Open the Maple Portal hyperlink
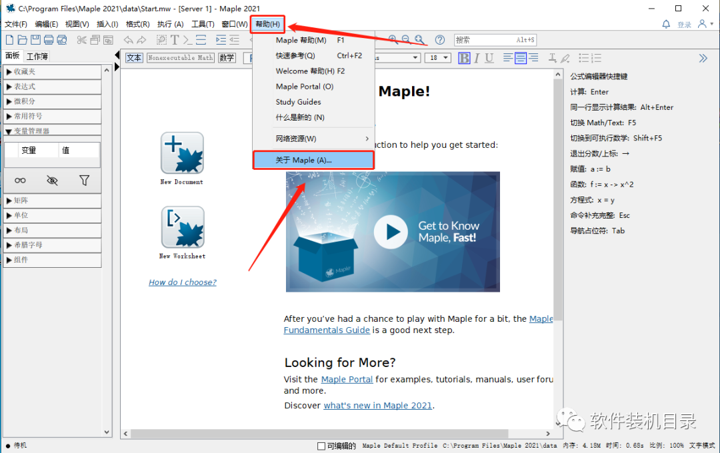720x453 pixels. [347, 380]
